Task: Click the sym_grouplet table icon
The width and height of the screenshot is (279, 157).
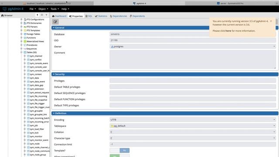Action: pyautogui.click(x=28, y=111)
